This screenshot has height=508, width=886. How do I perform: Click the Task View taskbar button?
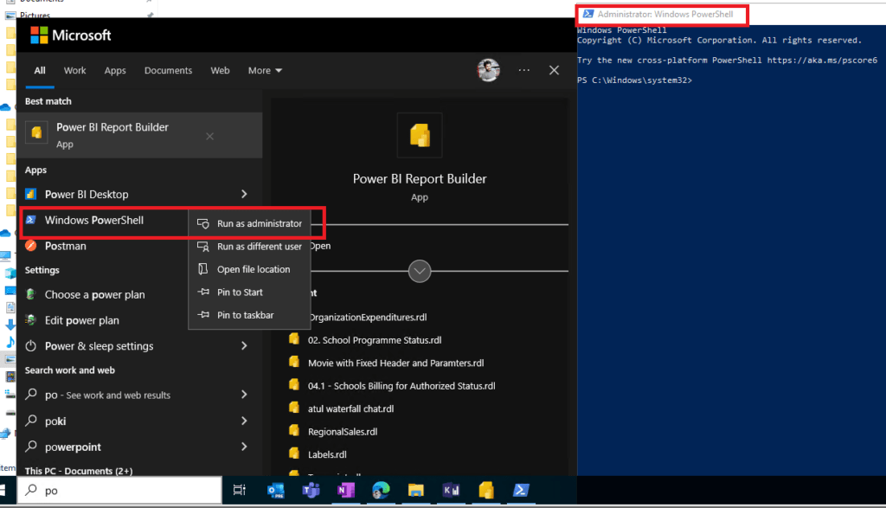(x=240, y=490)
